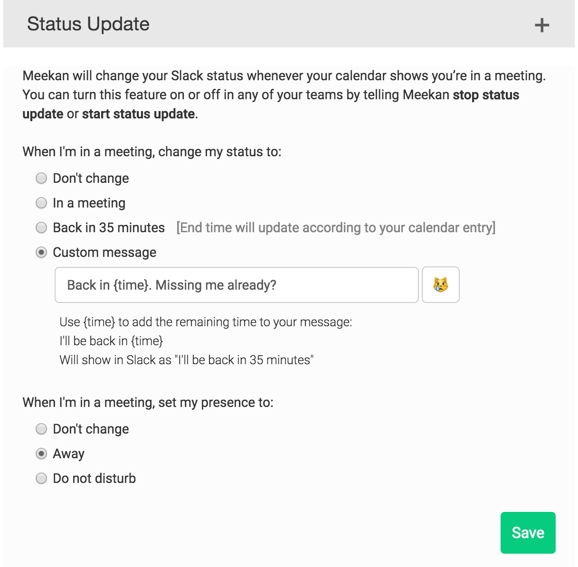Open the crying cat emoji picker
578x567 pixels.
click(440, 285)
